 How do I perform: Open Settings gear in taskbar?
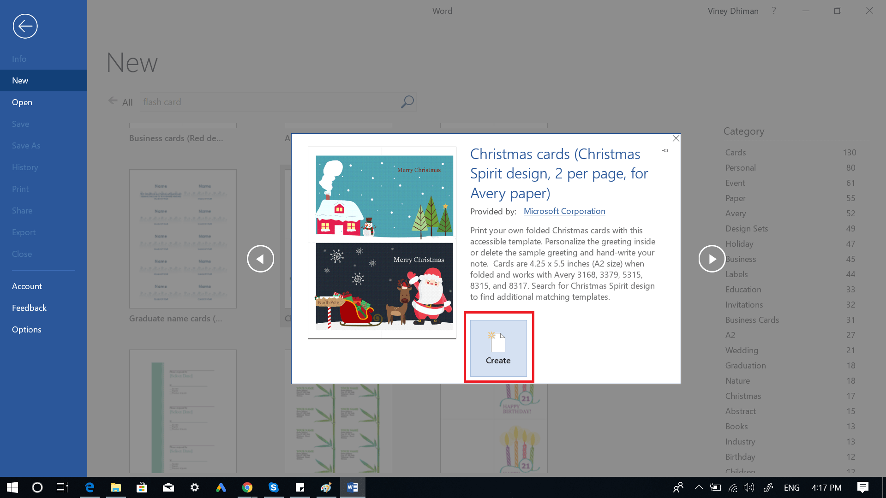pos(195,487)
